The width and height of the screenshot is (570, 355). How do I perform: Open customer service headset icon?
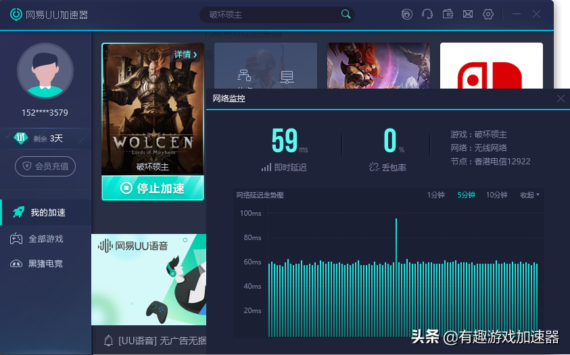point(427,14)
